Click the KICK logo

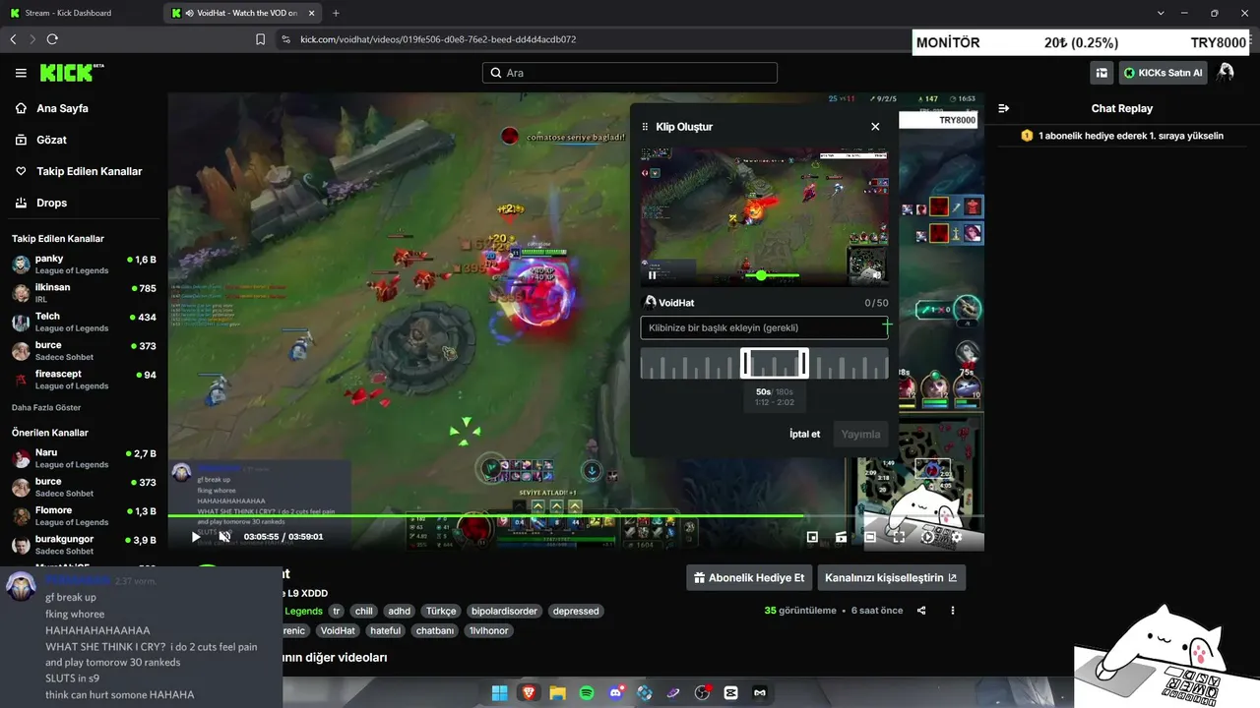[x=72, y=73]
